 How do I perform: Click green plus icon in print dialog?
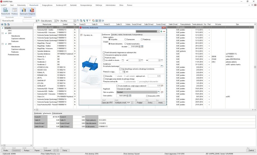tap(161, 31)
